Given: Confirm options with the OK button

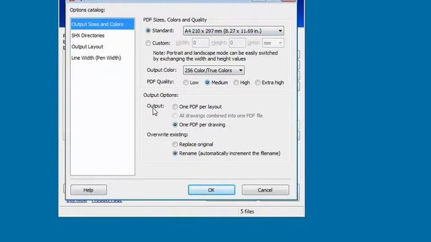Looking at the screenshot, I should pyautogui.click(x=211, y=190).
